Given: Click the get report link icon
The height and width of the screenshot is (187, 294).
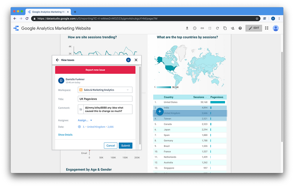Looking at the screenshot, I should click(x=202, y=28).
